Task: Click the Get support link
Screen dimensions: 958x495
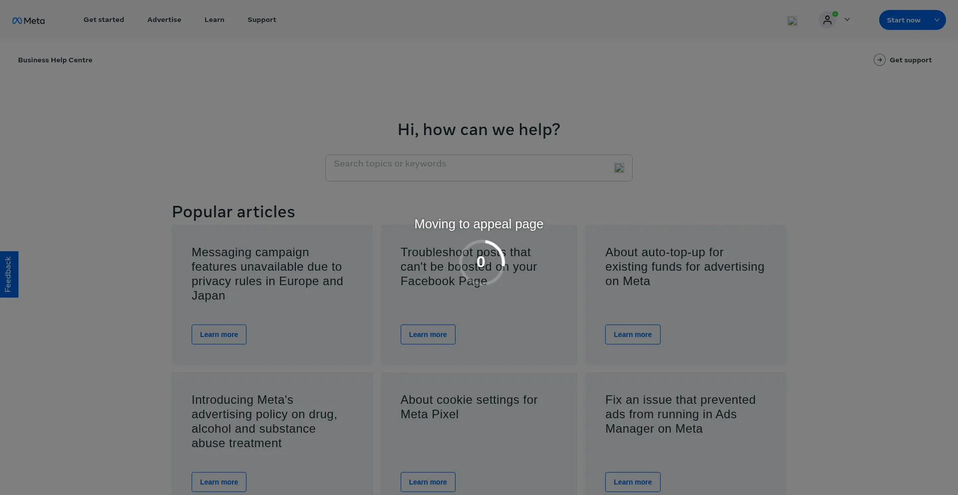Action: [910, 60]
